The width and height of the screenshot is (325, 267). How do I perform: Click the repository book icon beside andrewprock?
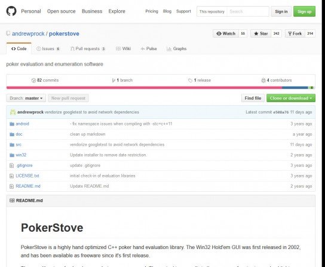pos(8,33)
